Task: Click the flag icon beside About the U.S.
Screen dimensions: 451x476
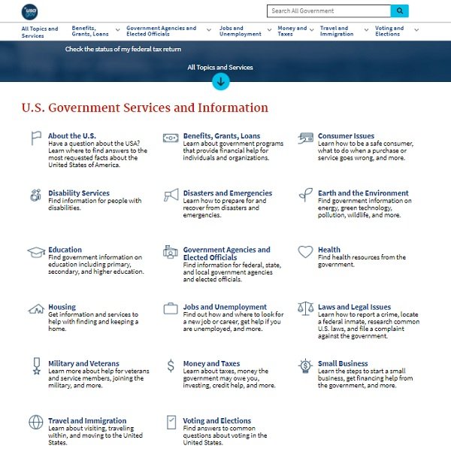Action: point(36,138)
